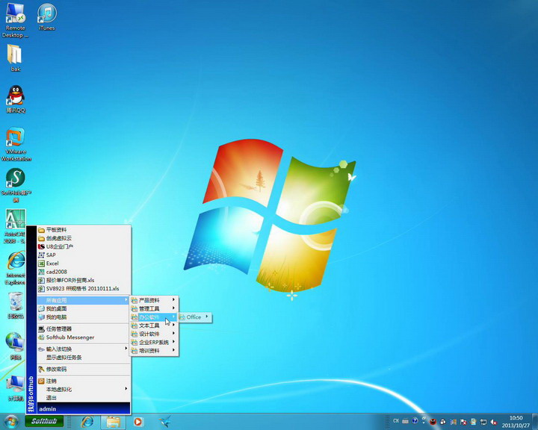Click the taskbar clock showing 10:50

pos(516,422)
